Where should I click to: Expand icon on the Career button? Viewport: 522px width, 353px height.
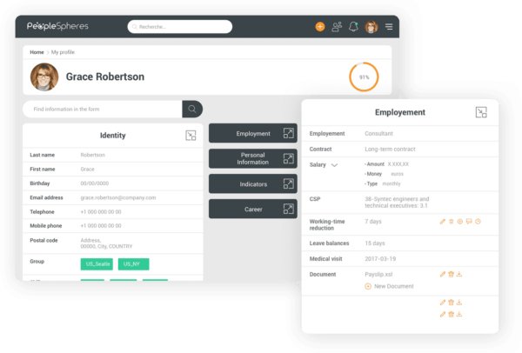[x=288, y=209]
